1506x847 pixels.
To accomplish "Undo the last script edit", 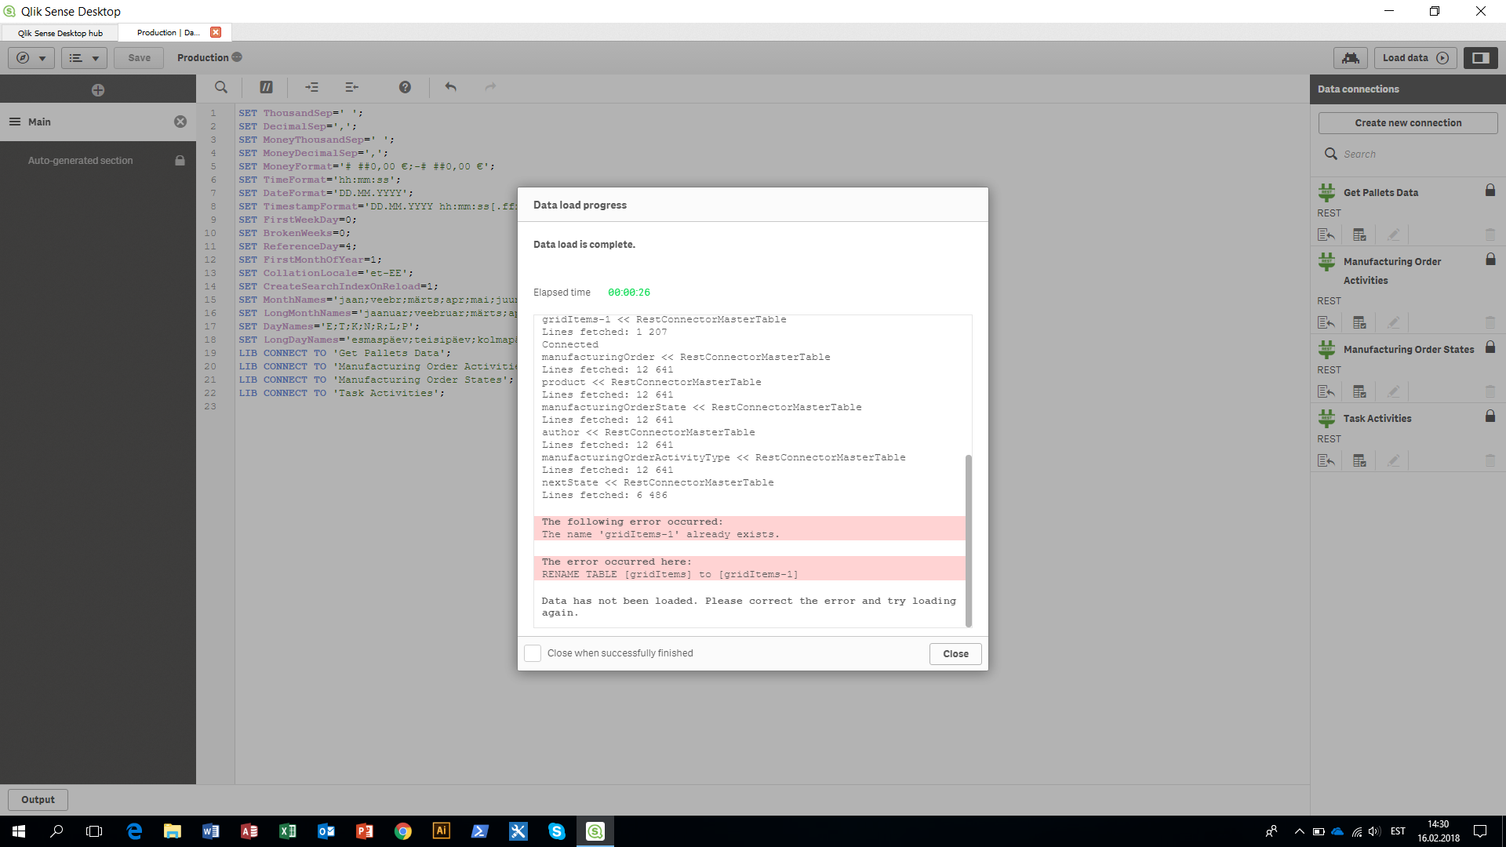I will (x=450, y=87).
